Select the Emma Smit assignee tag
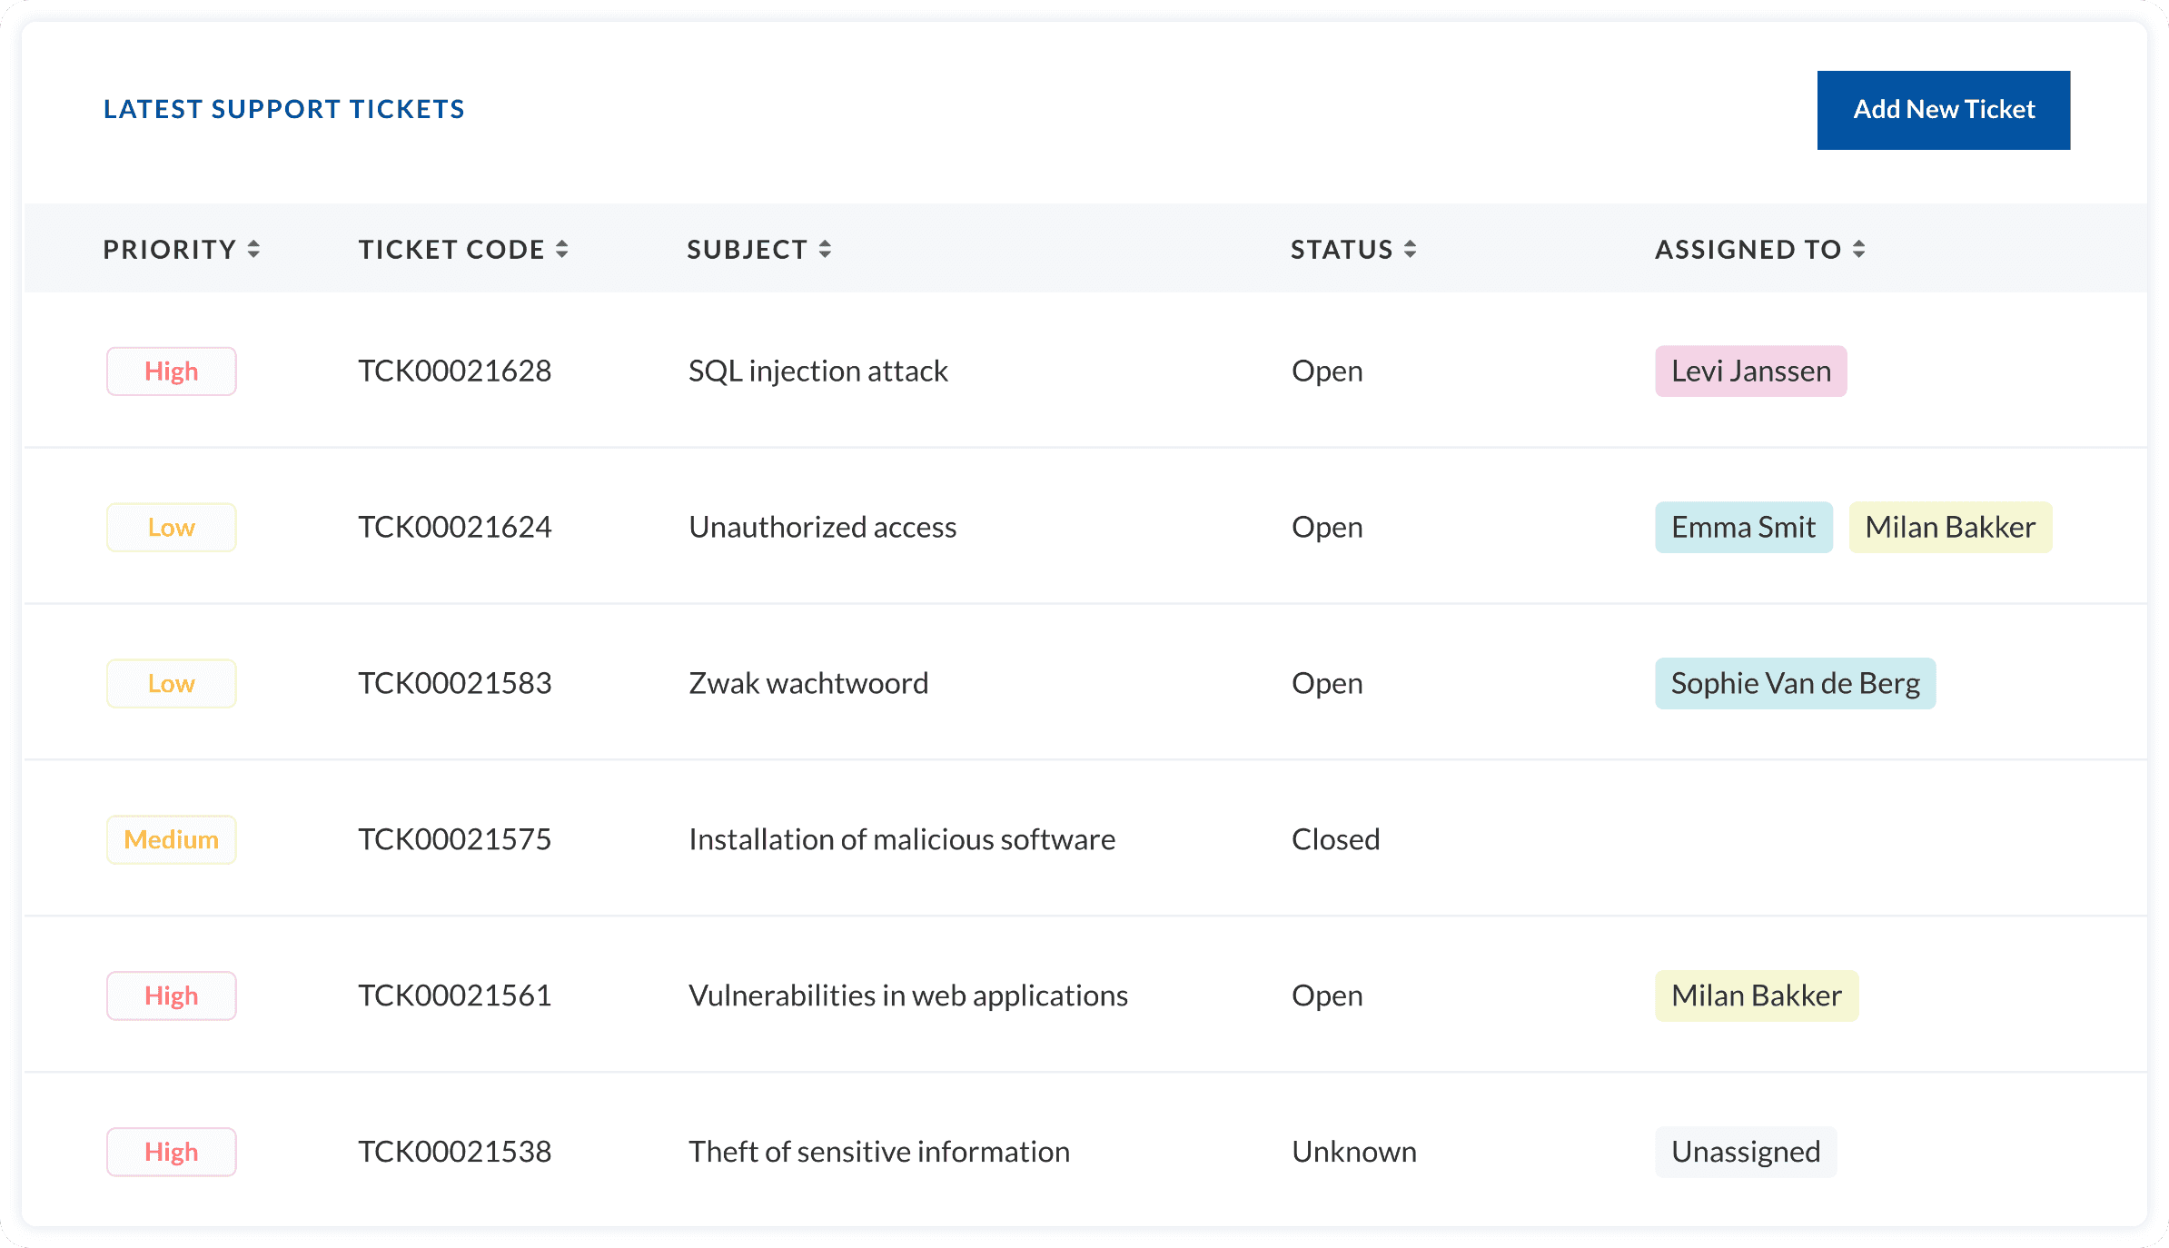 [1743, 528]
